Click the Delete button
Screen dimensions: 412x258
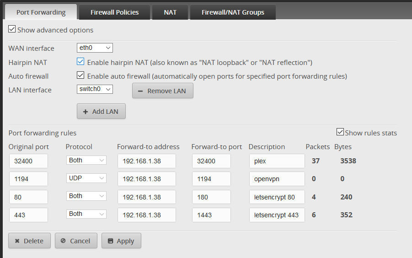click(x=29, y=241)
